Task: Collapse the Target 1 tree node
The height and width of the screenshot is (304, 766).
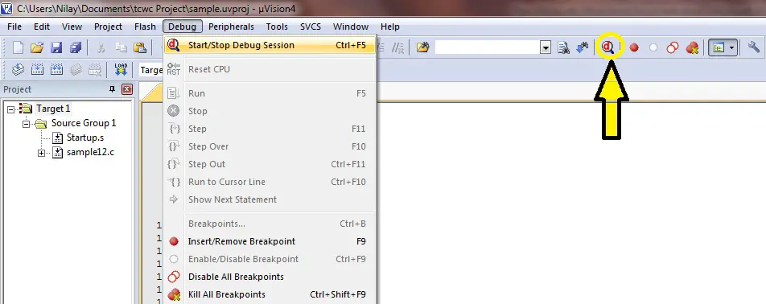Action: [10, 109]
